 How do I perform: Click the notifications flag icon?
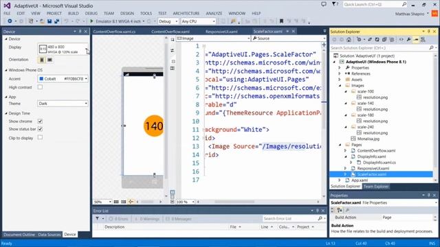334,4
